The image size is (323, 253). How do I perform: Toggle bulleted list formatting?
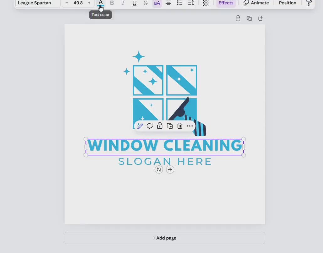pos(180,3)
